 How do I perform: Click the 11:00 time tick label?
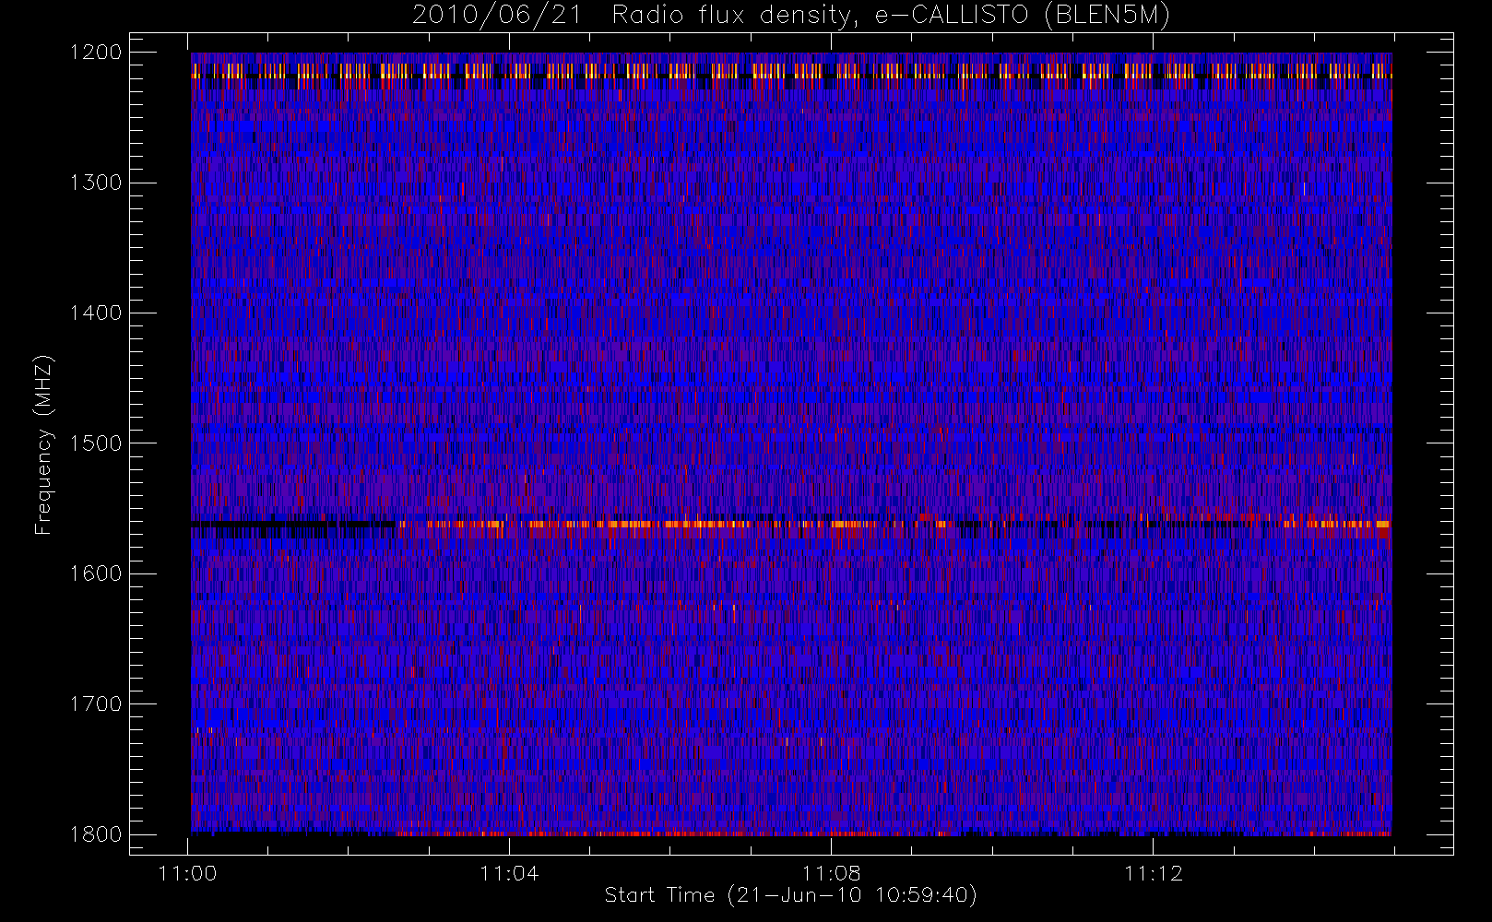(x=188, y=873)
